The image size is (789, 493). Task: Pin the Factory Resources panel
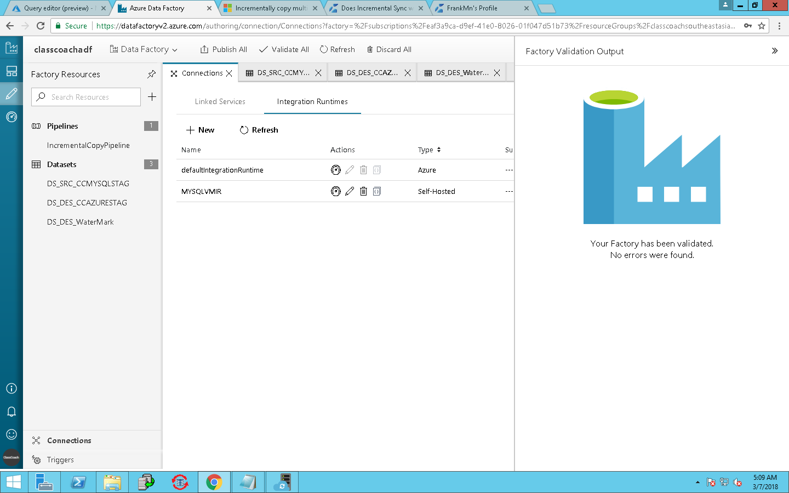click(152, 74)
